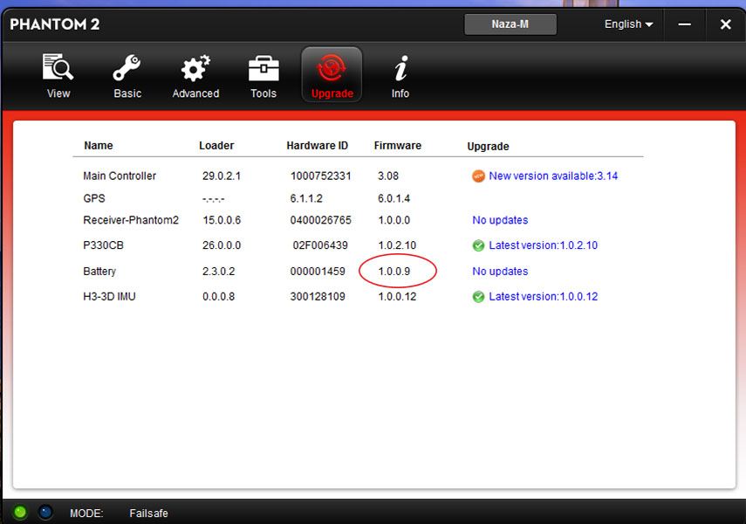The height and width of the screenshot is (524, 746).
Task: Click Latest version:1.0.2.10 link
Action: click(x=544, y=245)
